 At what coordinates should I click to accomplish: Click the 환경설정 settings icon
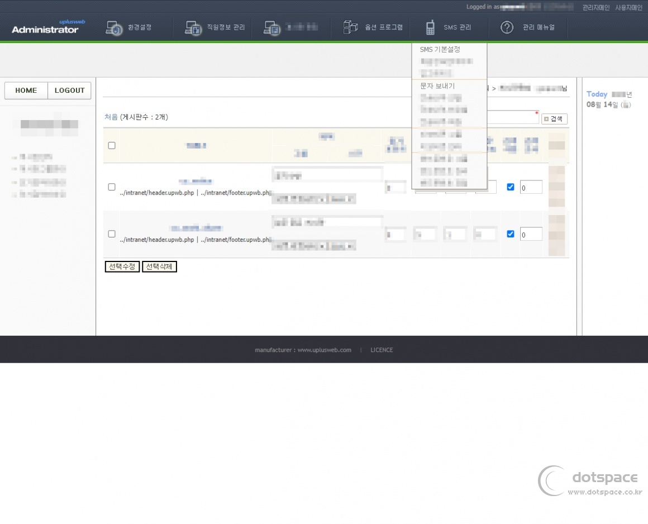click(114, 27)
